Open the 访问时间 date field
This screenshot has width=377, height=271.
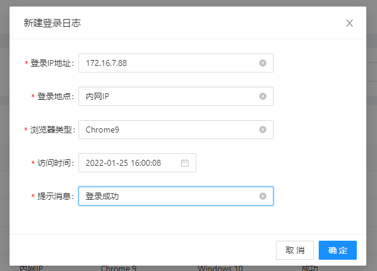(137, 163)
